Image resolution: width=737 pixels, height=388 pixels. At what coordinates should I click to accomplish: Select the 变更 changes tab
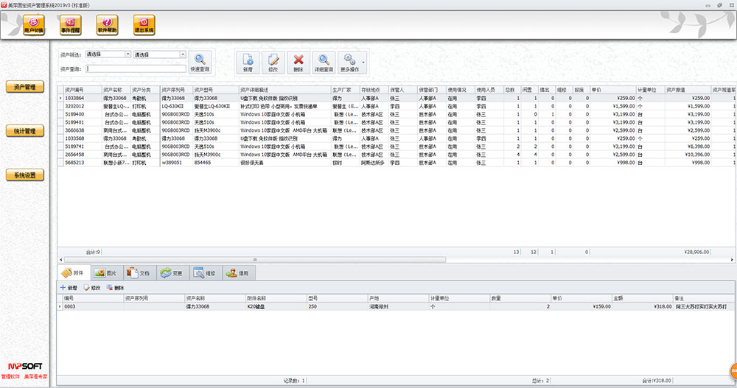pos(172,273)
